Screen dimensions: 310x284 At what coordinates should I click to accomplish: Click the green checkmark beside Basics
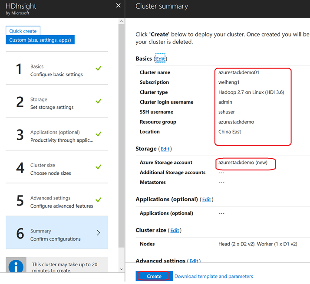98,68
